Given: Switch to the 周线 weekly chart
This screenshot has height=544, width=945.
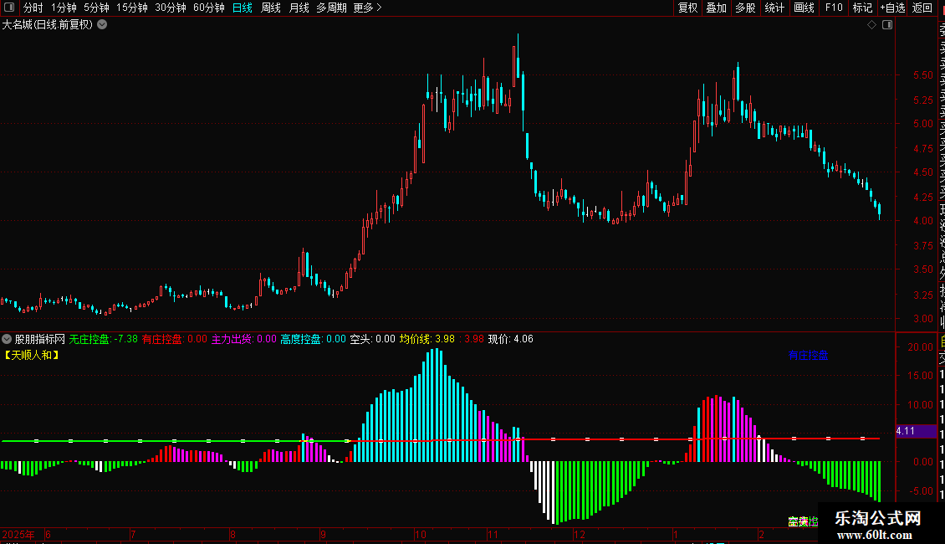Looking at the screenshot, I should tap(271, 8).
